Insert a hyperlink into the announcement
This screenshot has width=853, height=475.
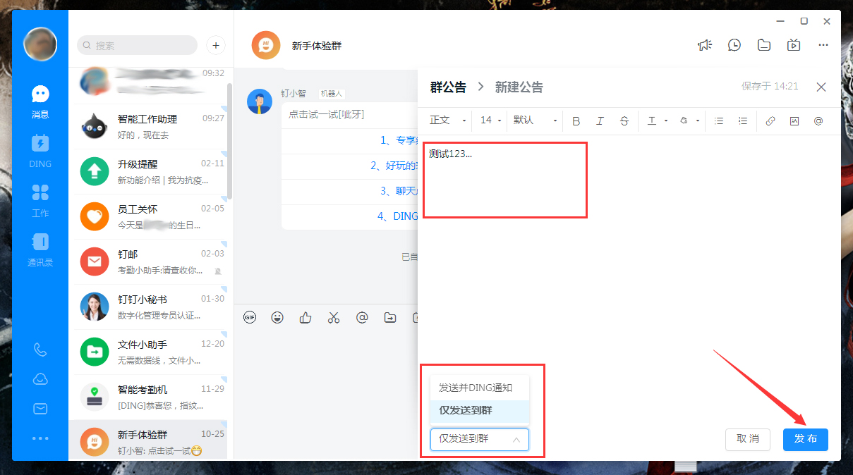click(770, 121)
